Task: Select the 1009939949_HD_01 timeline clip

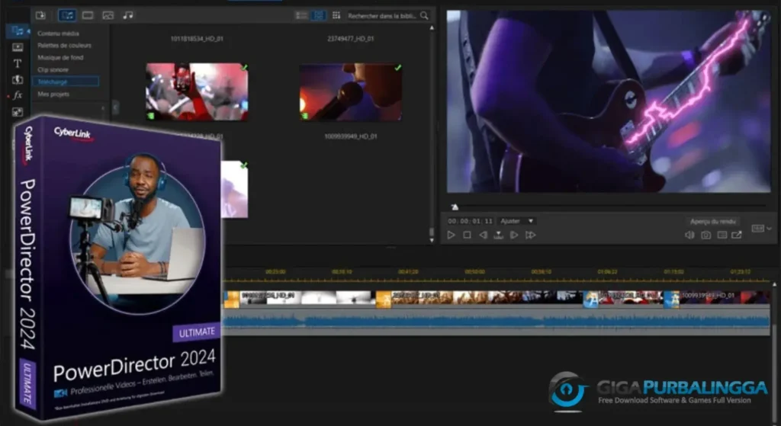Action: (x=725, y=299)
